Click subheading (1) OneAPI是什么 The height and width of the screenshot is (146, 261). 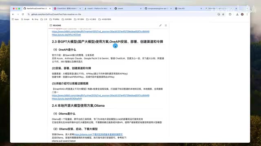pyautogui.click(x=65, y=49)
